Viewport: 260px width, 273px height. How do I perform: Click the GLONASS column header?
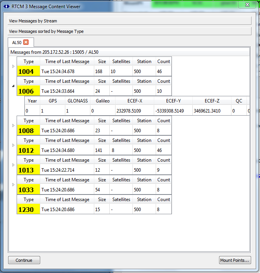point(78,101)
